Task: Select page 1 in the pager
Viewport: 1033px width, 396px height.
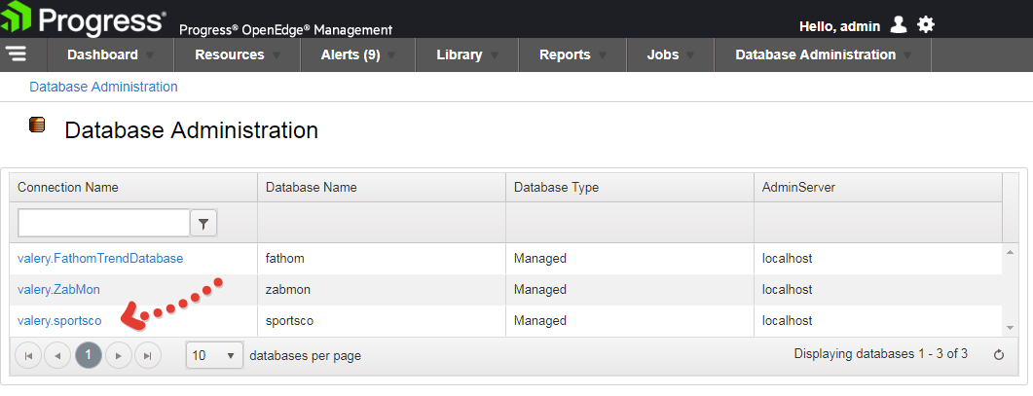Action: click(89, 355)
